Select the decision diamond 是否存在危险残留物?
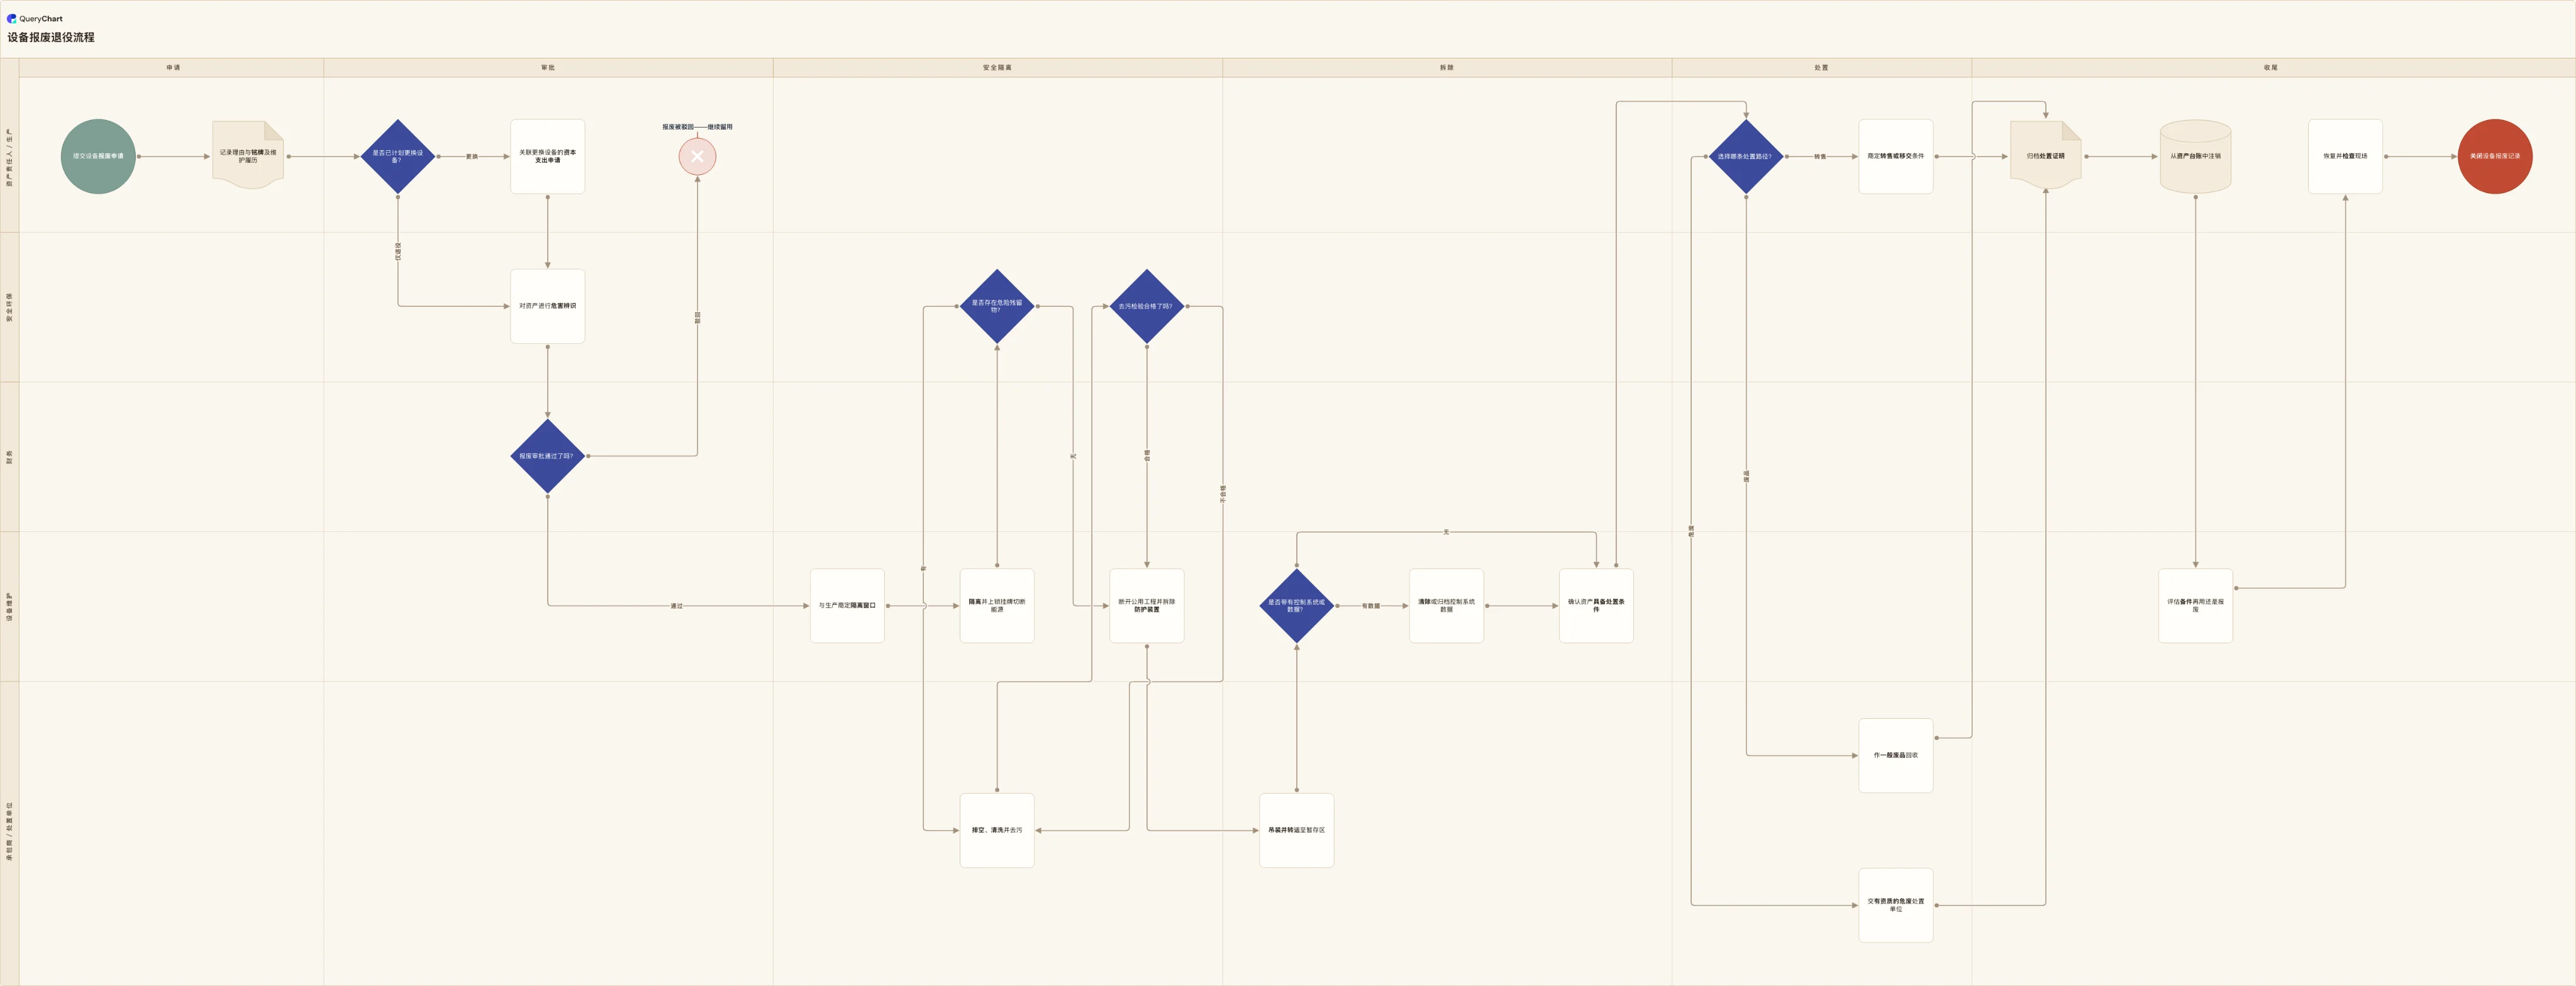Screen dimensions: 2576x986 click(997, 306)
